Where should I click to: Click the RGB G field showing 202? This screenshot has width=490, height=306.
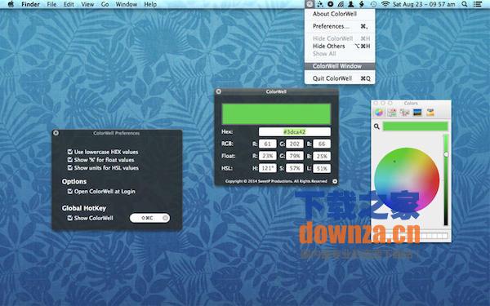tap(295, 144)
